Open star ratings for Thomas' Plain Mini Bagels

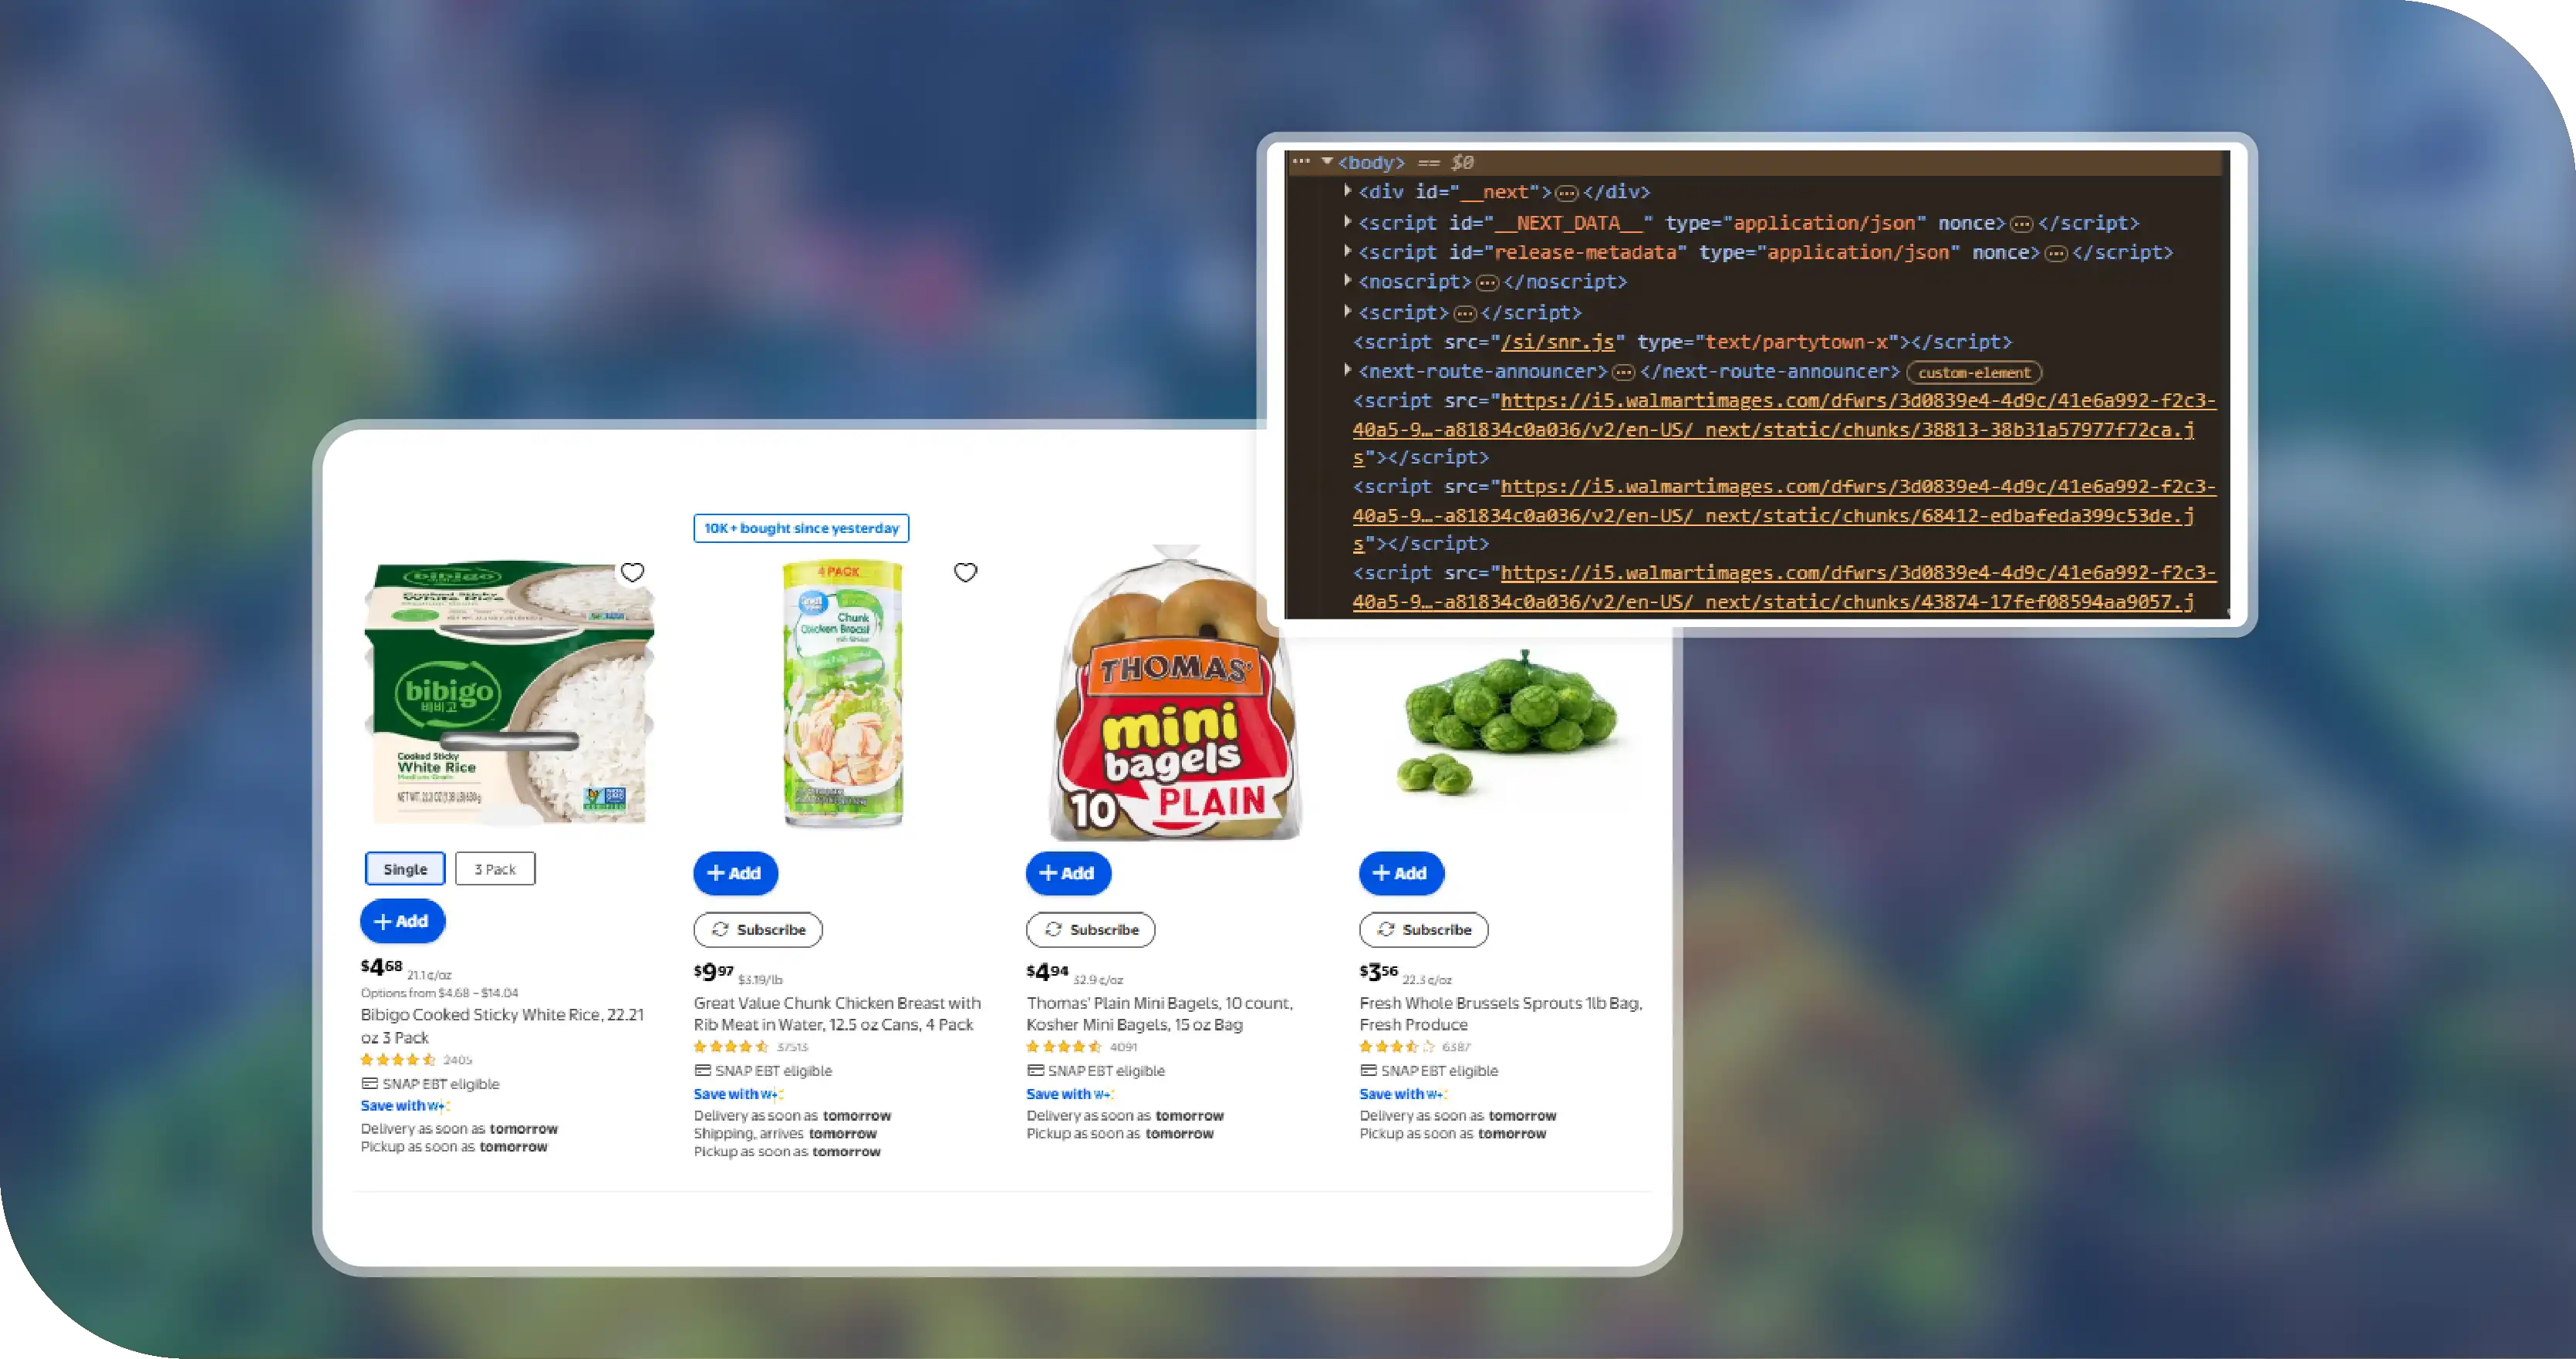[x=1064, y=1047]
